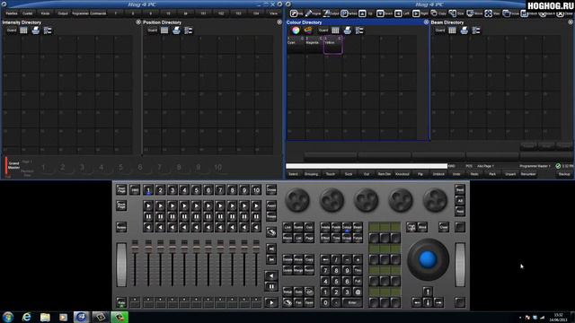Click play on playback master 1
The width and height of the screenshot is (575, 323).
coord(148,205)
